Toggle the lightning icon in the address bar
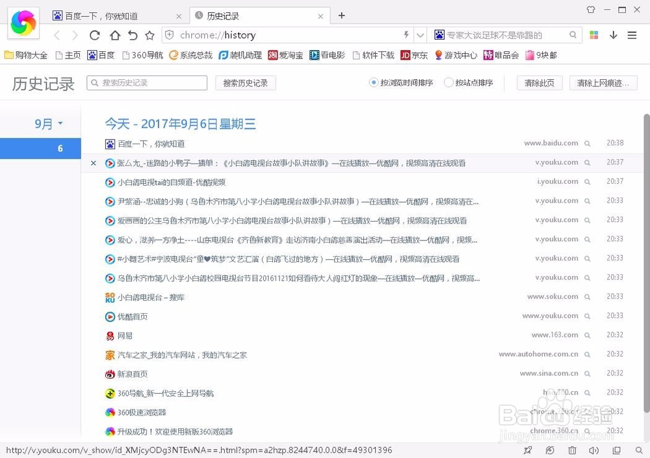 pyautogui.click(x=406, y=35)
